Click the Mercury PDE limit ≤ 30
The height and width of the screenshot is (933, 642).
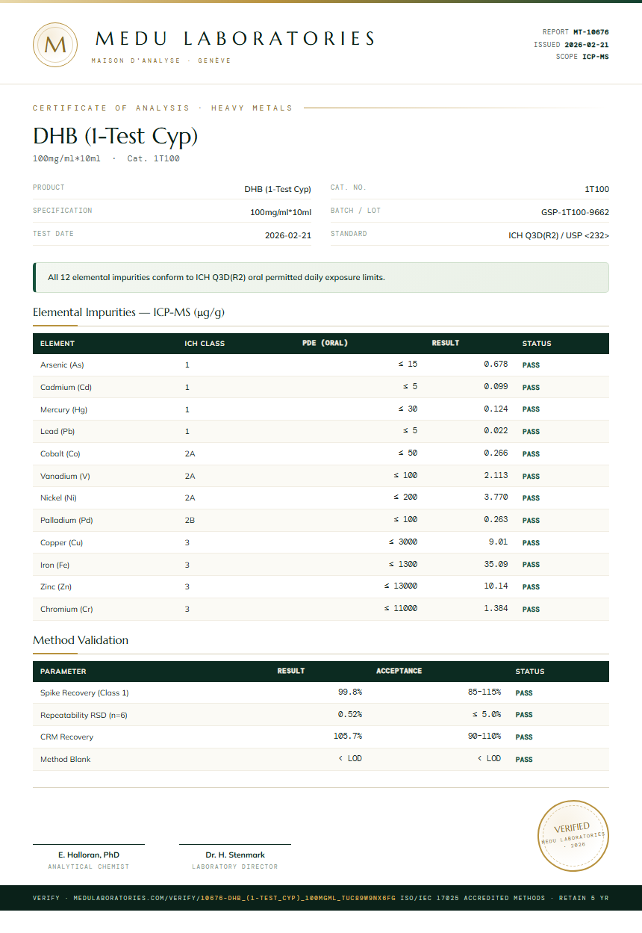(408, 409)
